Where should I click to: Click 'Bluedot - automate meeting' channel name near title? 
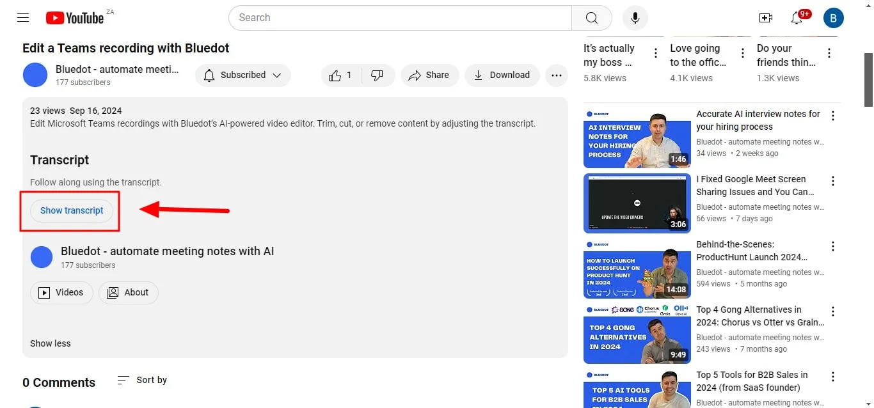pyautogui.click(x=117, y=69)
